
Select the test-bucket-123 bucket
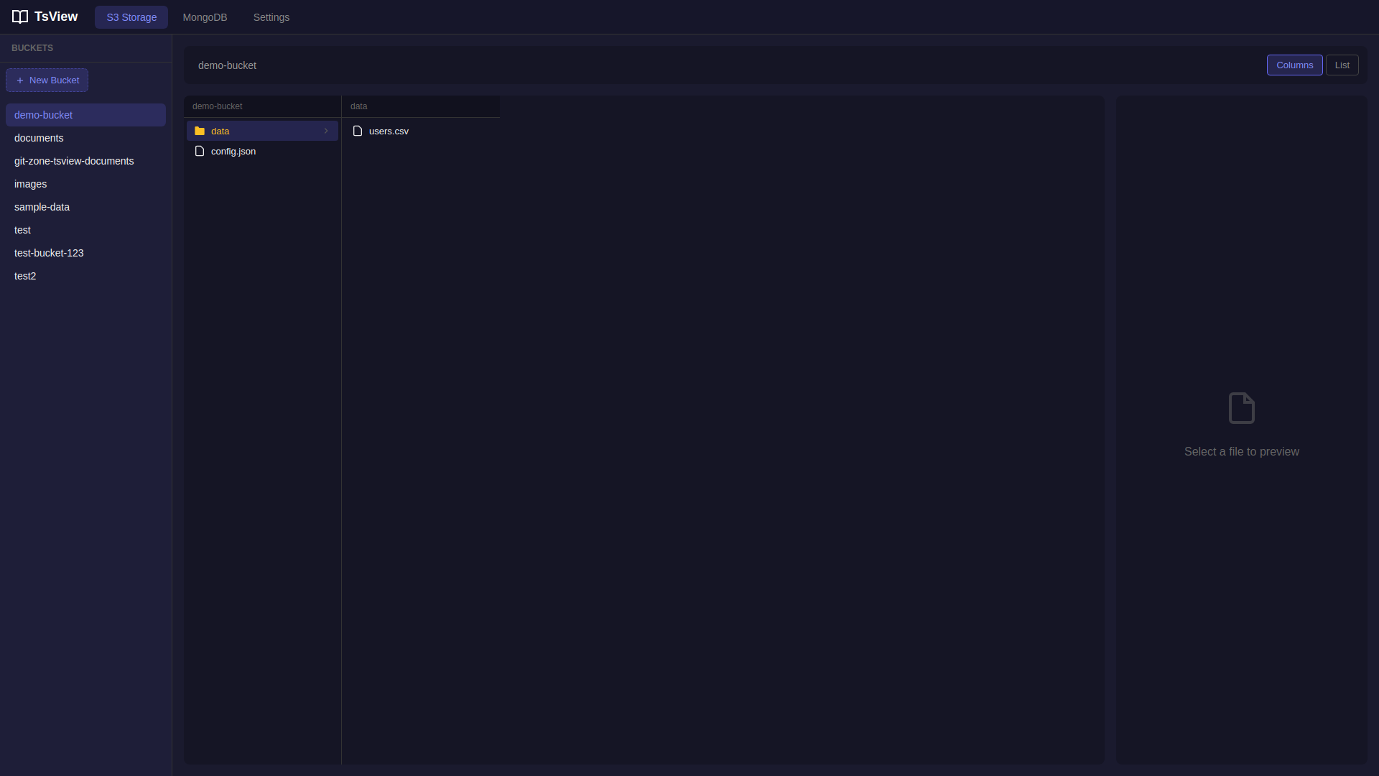(49, 253)
